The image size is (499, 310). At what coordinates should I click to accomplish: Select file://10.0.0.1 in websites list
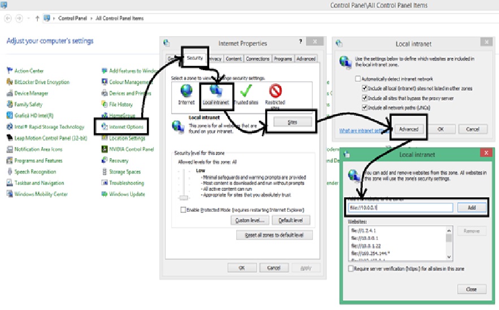(x=365, y=238)
